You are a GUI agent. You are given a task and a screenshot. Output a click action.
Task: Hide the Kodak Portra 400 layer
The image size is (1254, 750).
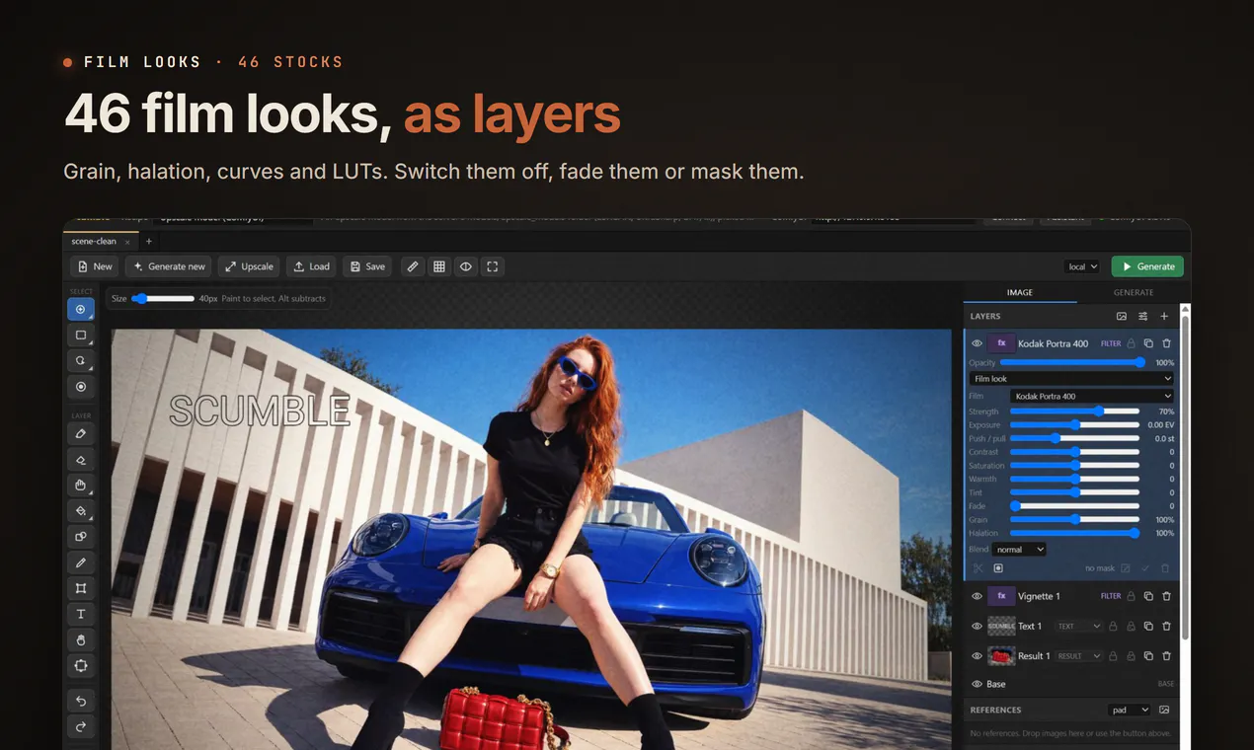coord(977,343)
